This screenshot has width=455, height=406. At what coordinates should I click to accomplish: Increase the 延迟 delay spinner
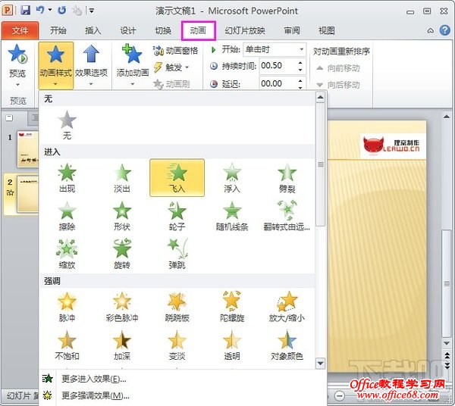(x=300, y=80)
